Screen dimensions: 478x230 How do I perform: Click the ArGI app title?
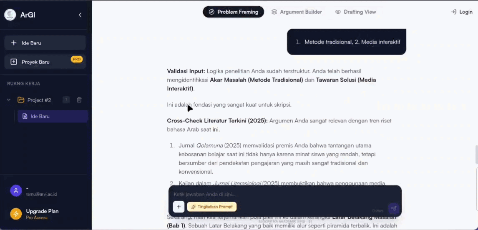[x=28, y=15]
